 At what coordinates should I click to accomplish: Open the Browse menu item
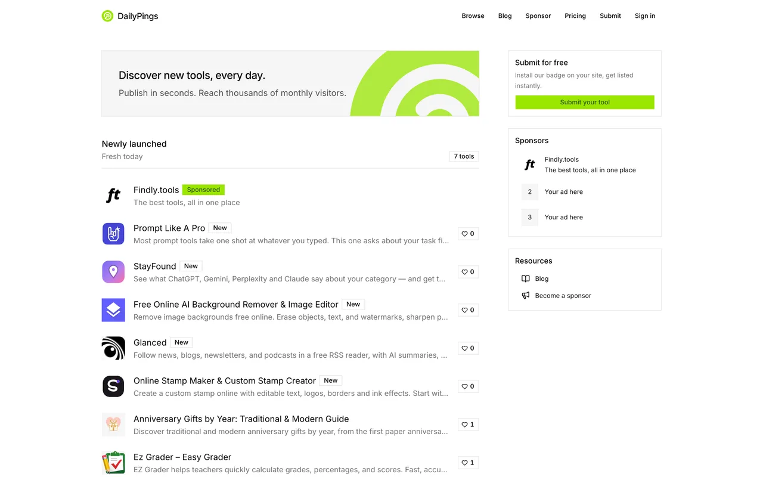click(473, 16)
